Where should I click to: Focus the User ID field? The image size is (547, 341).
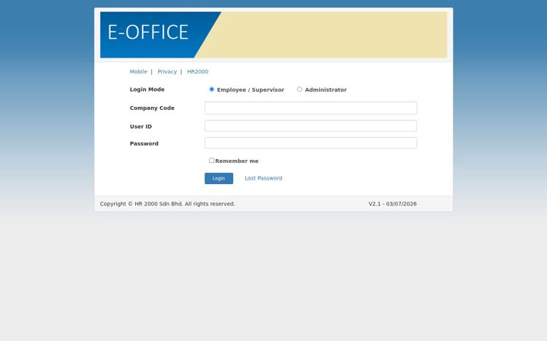[x=311, y=126]
